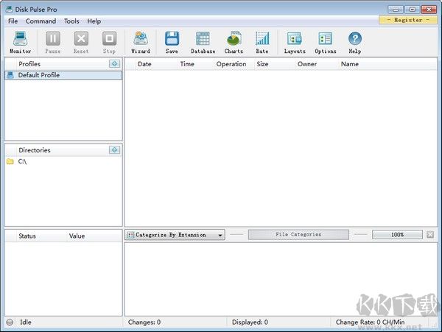This screenshot has width=442, height=332.
Task: Click the Displayed: 0 status bar entry
Action: click(x=250, y=322)
